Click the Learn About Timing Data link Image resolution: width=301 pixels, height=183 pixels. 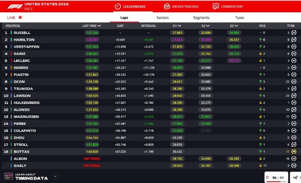31,176
